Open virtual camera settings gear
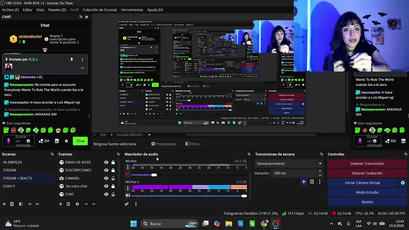The height and width of the screenshot is (230, 409). click(403, 183)
